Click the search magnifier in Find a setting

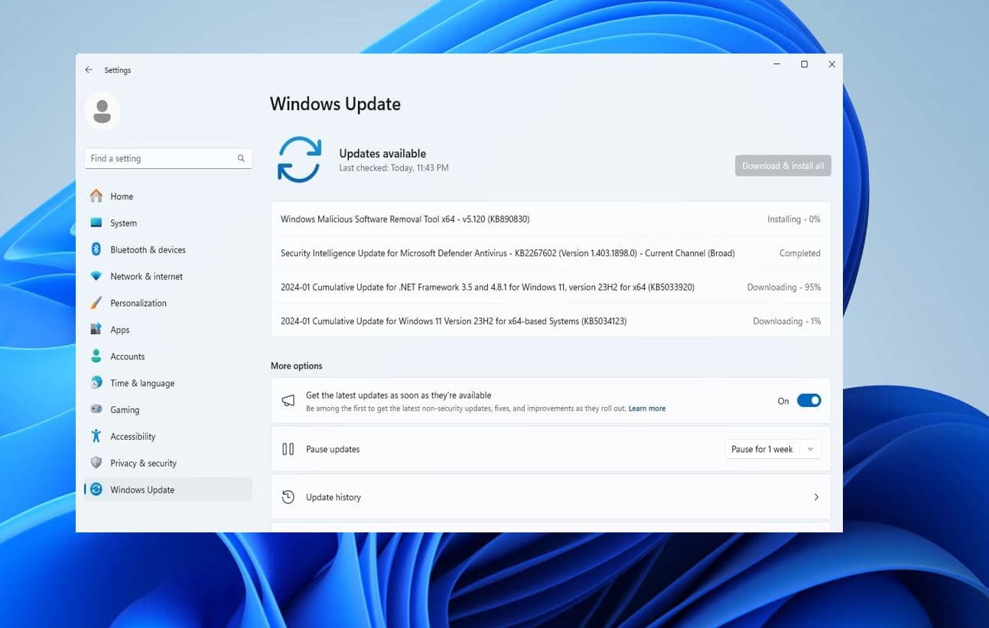[x=241, y=158]
